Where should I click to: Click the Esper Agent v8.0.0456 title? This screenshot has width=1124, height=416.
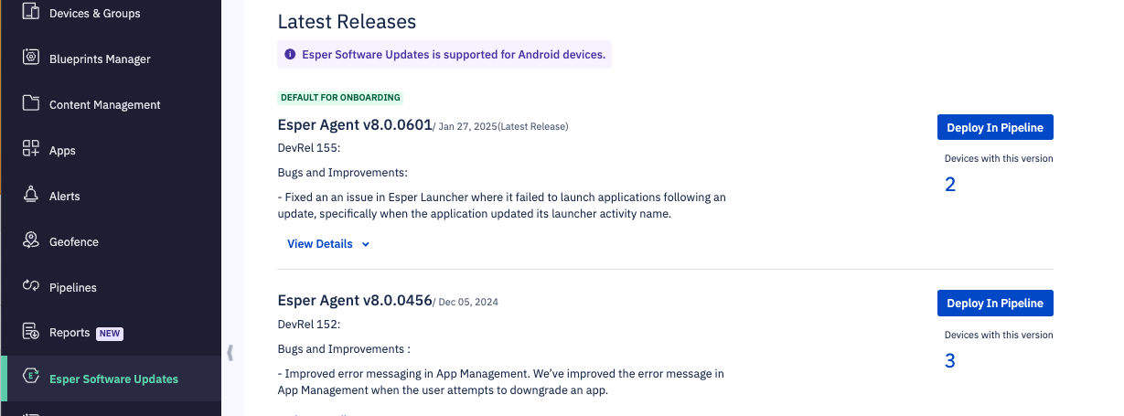pyautogui.click(x=354, y=301)
